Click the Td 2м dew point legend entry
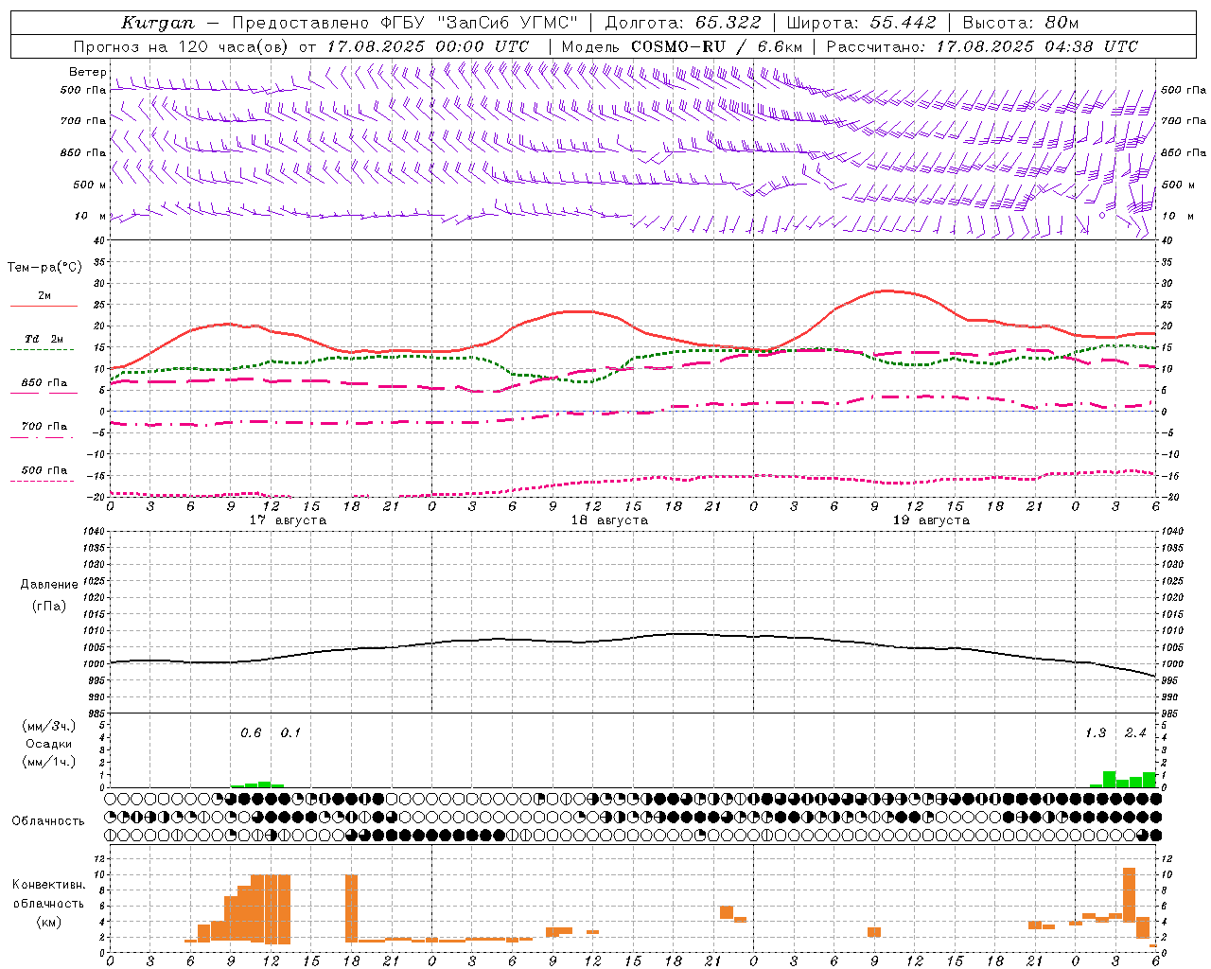The width and height of the screenshot is (1211, 969). (x=44, y=339)
